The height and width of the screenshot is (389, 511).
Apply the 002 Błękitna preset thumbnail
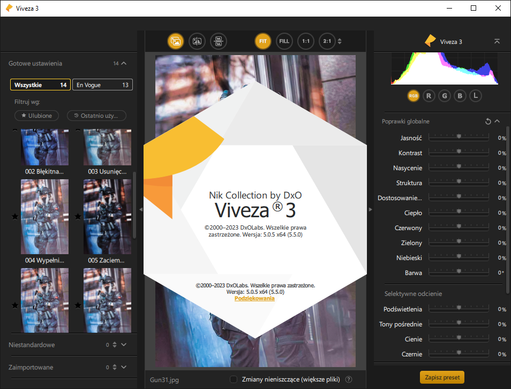(x=44, y=147)
